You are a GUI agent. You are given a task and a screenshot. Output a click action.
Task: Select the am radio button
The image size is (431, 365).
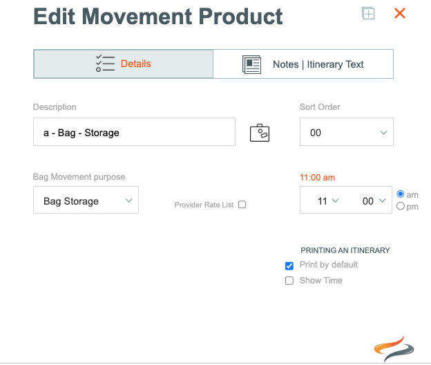click(x=401, y=194)
